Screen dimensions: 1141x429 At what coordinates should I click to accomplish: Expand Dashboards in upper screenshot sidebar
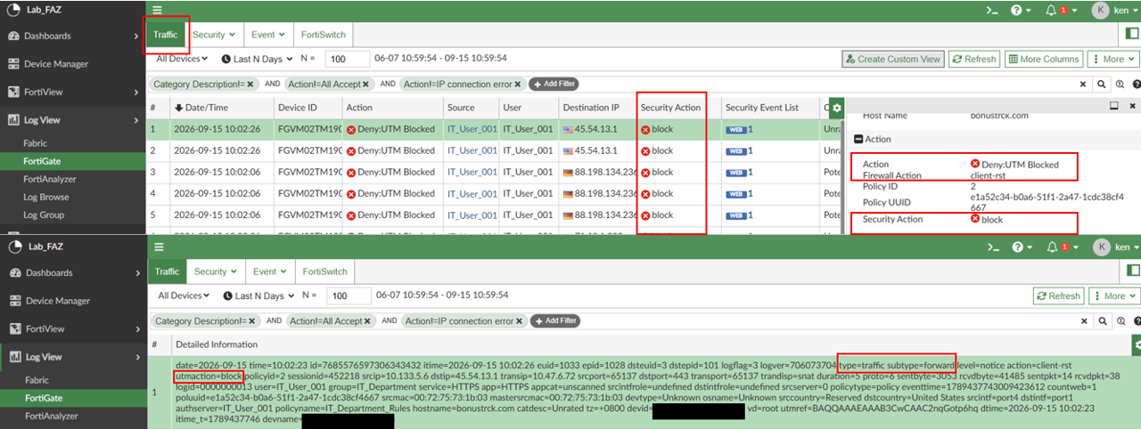pyautogui.click(x=73, y=36)
